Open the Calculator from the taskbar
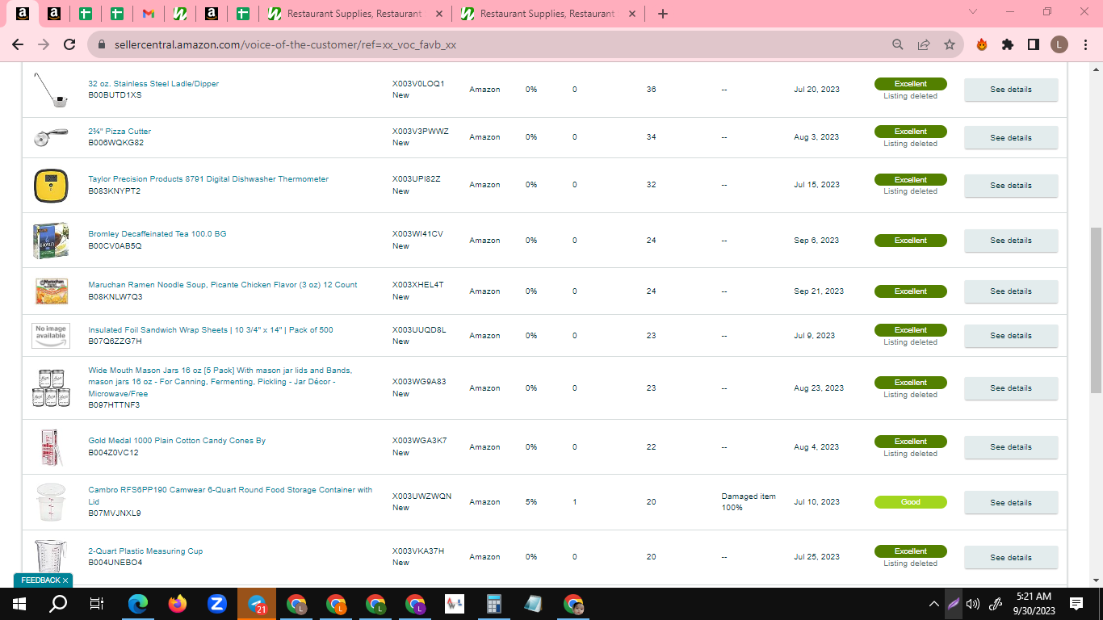The image size is (1103, 620). click(494, 604)
